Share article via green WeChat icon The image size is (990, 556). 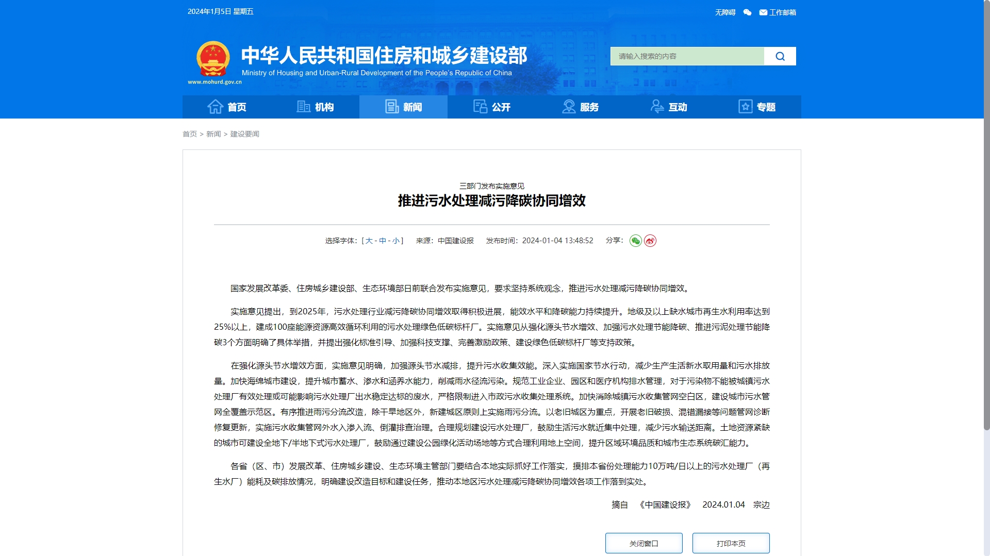(x=635, y=241)
